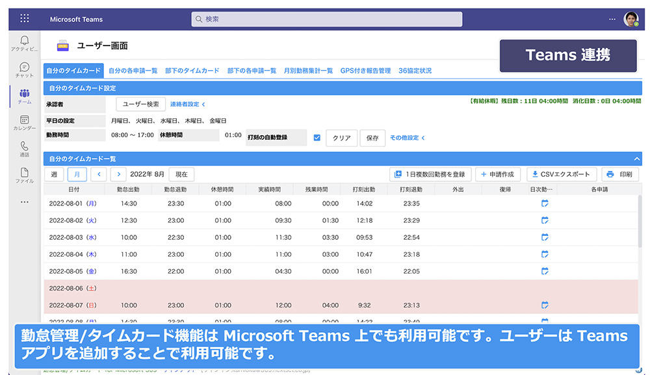
Task: Collapse the 自分のタイムカード一覧 section
Action: (637, 159)
